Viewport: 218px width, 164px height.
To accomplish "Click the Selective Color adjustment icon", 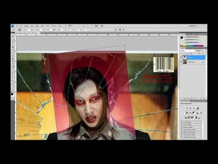I will [199, 118].
